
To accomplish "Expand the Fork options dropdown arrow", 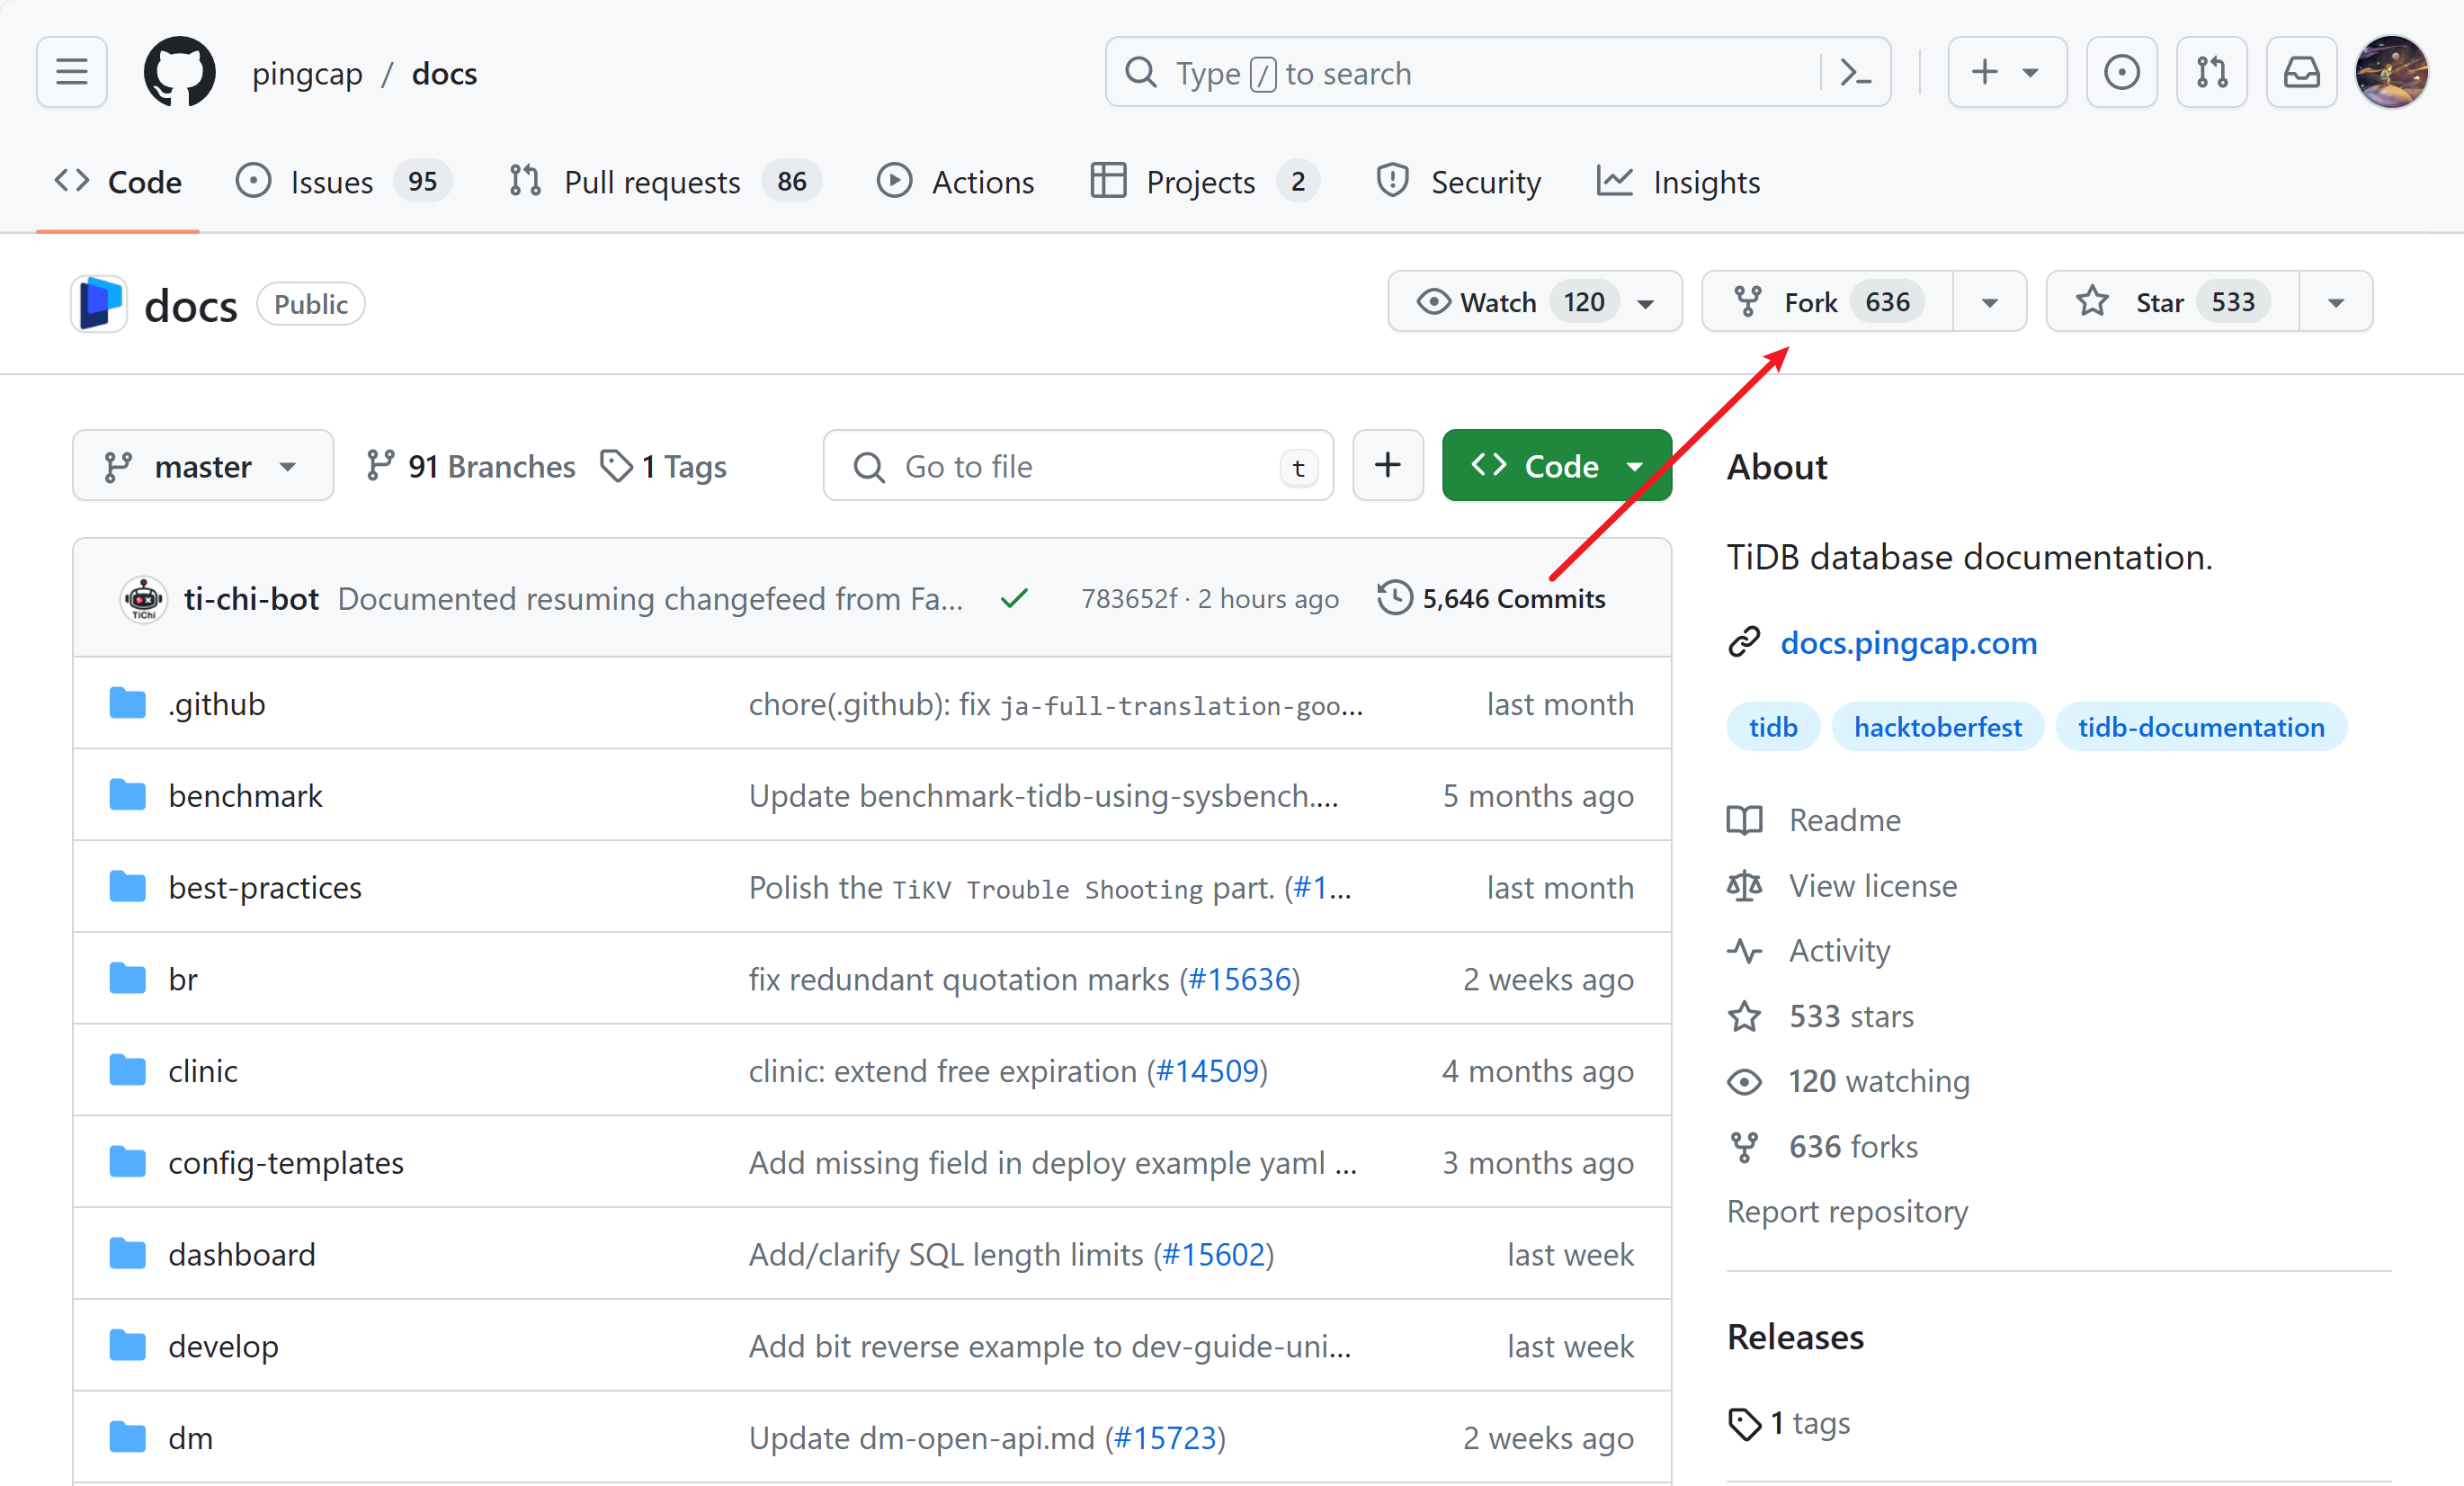I will (x=1989, y=302).
